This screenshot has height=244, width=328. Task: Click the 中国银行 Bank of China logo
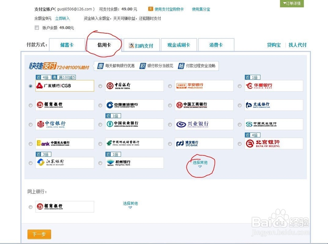134,86
